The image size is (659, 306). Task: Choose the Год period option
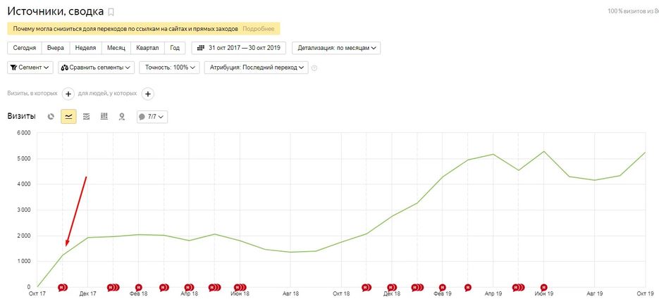coord(174,48)
